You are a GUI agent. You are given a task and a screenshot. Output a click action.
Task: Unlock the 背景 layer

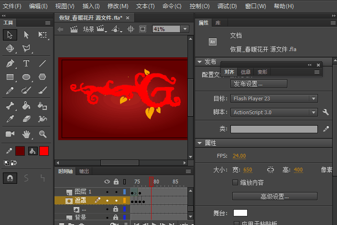116,217
